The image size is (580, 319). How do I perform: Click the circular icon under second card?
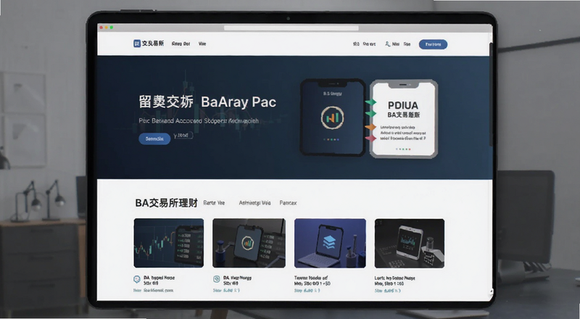(217, 279)
